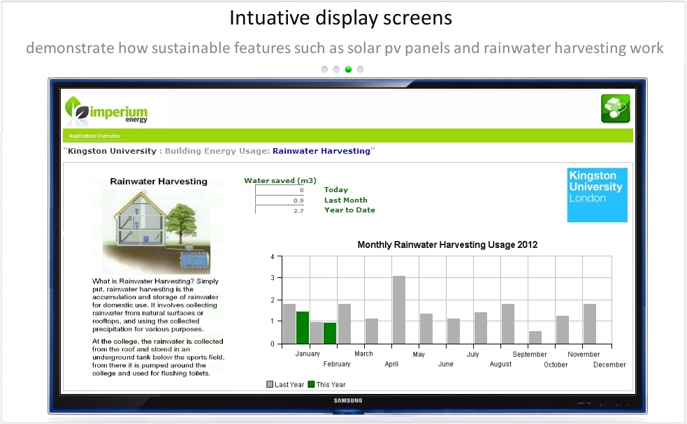Click the Last Month water saved field

[x=280, y=200]
